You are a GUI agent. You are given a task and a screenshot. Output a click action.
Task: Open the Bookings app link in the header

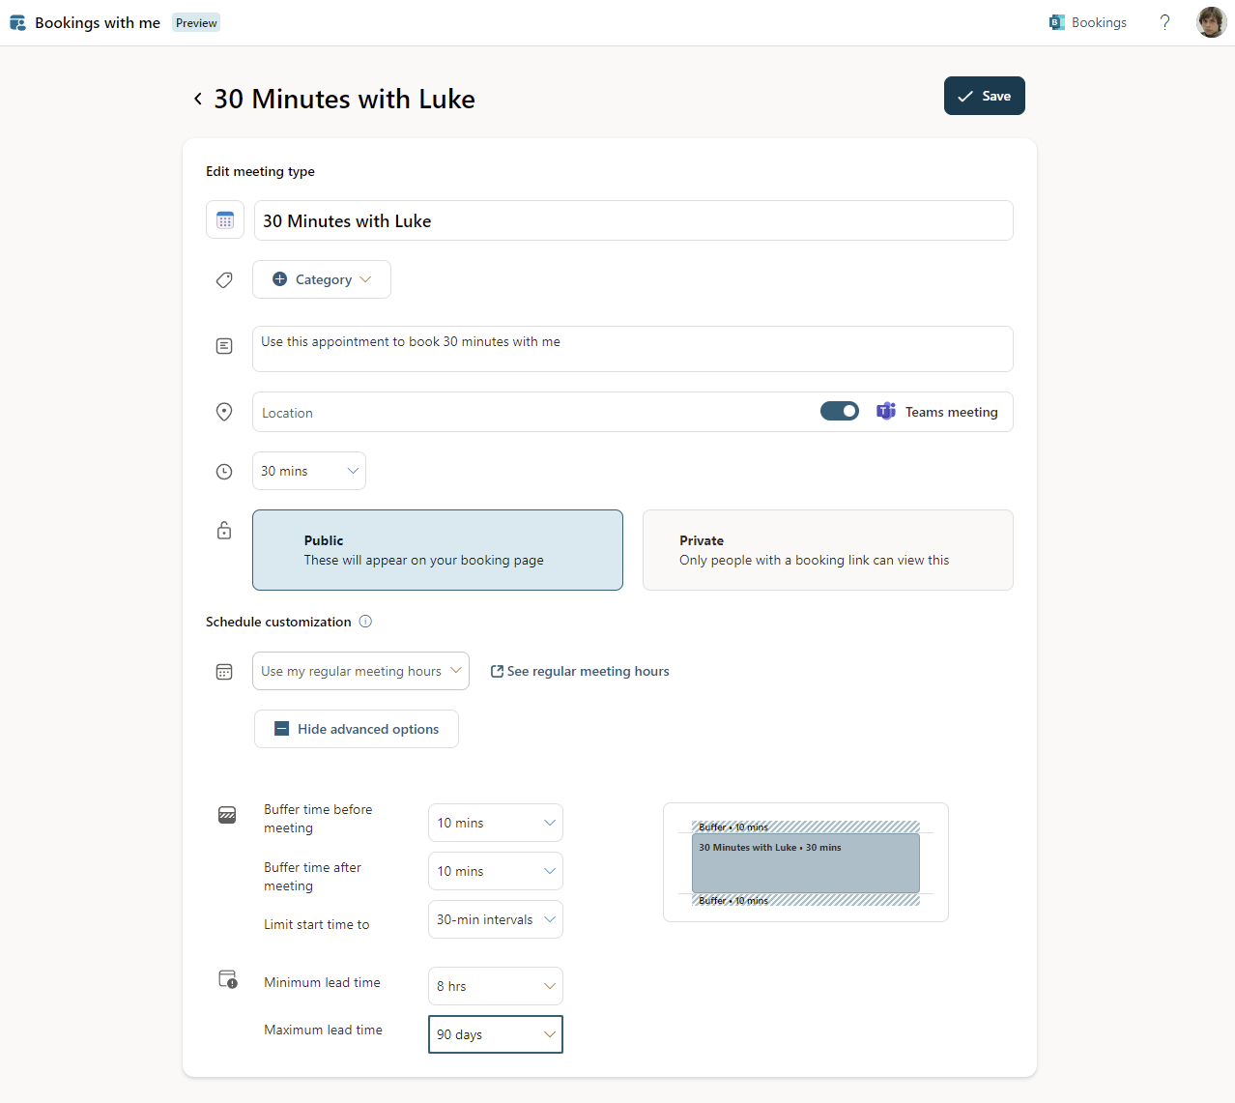(1088, 22)
